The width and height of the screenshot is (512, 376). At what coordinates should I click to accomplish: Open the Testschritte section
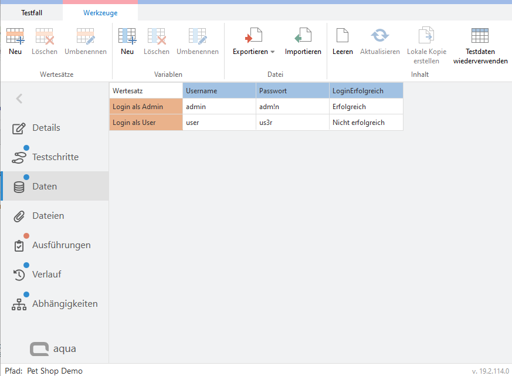coord(55,157)
